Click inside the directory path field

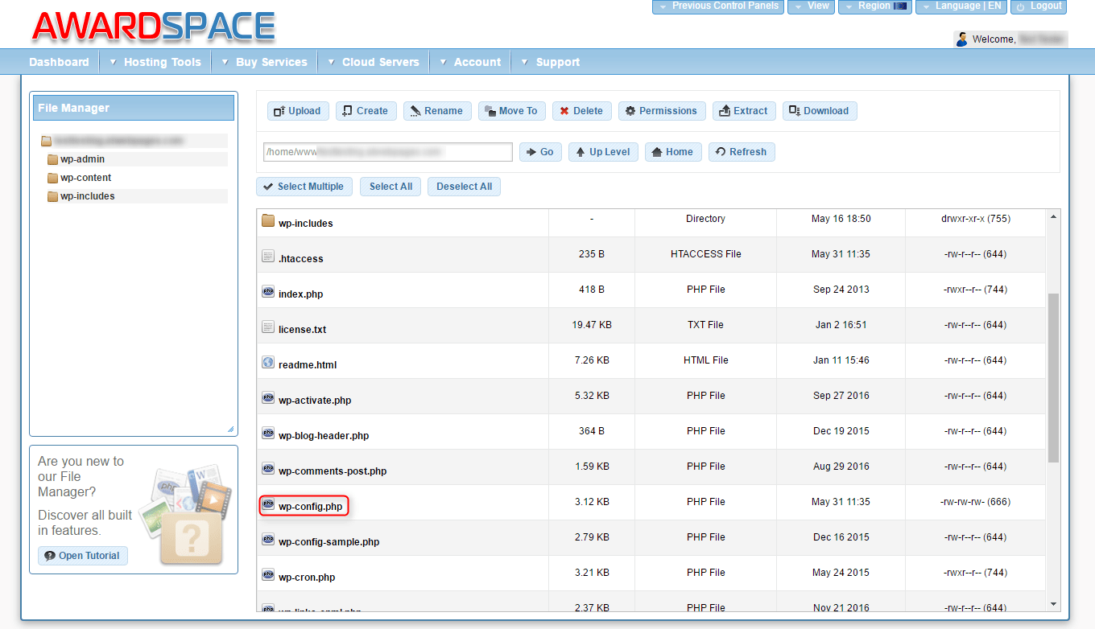click(387, 152)
